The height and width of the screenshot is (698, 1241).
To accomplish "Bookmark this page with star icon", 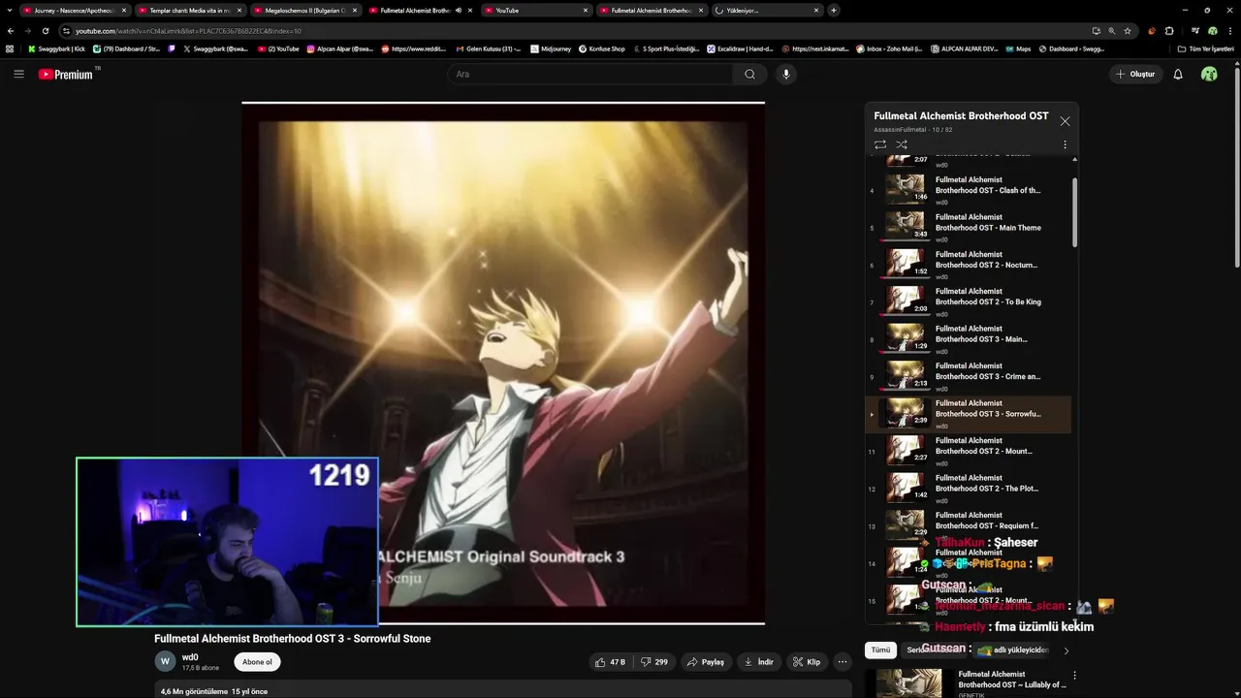I will (x=1128, y=30).
